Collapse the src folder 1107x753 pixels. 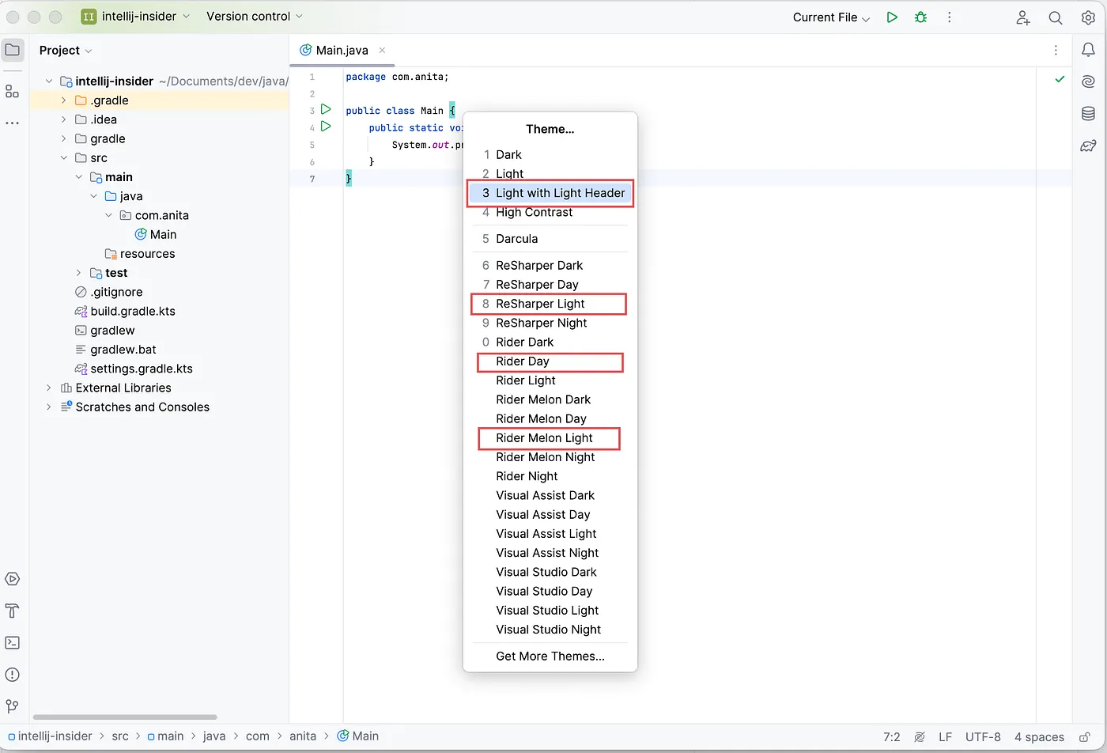tap(64, 157)
